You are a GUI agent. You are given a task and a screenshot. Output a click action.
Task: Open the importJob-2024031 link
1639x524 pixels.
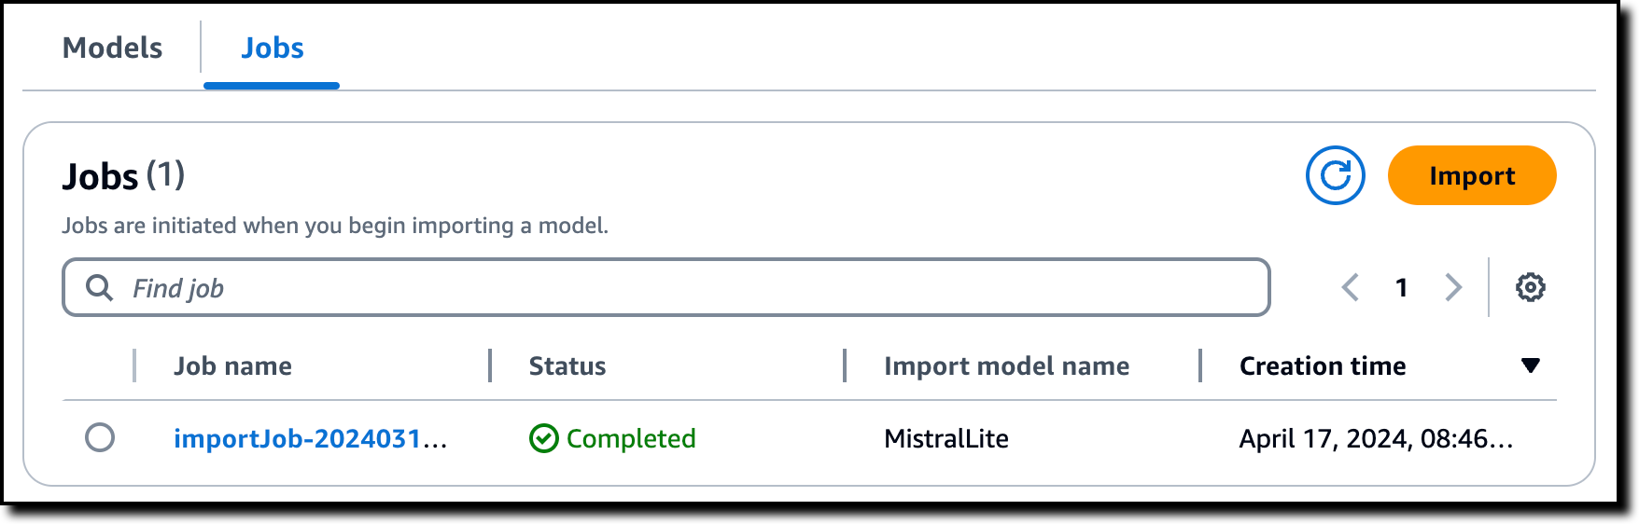click(x=310, y=438)
